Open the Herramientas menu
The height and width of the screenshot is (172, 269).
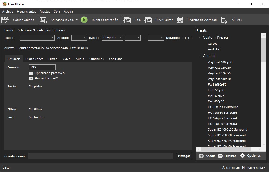click(x=26, y=12)
